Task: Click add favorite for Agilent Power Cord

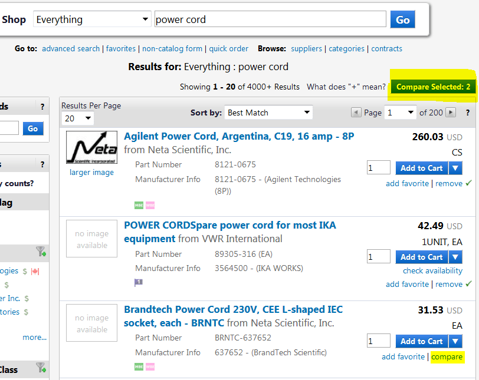Action: pos(407,184)
